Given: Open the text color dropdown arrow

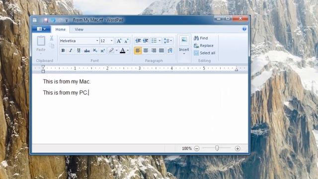Looking at the screenshot, I should pos(128,50).
